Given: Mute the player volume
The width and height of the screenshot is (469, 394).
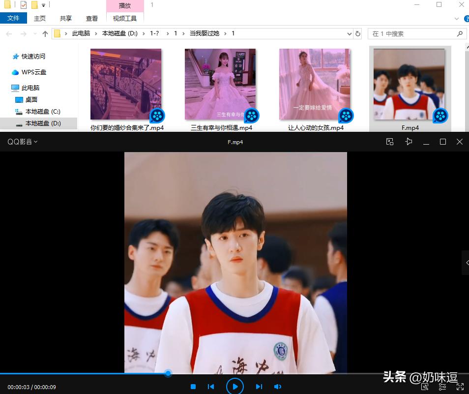Looking at the screenshot, I should click(277, 387).
